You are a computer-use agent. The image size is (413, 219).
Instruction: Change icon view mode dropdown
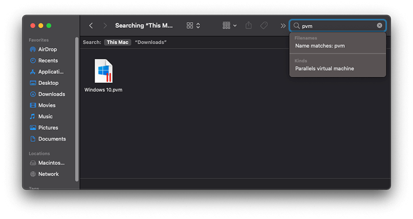193,25
